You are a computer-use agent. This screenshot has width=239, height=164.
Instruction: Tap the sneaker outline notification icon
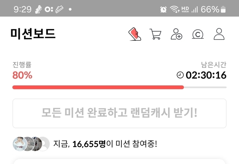coord(59,9)
